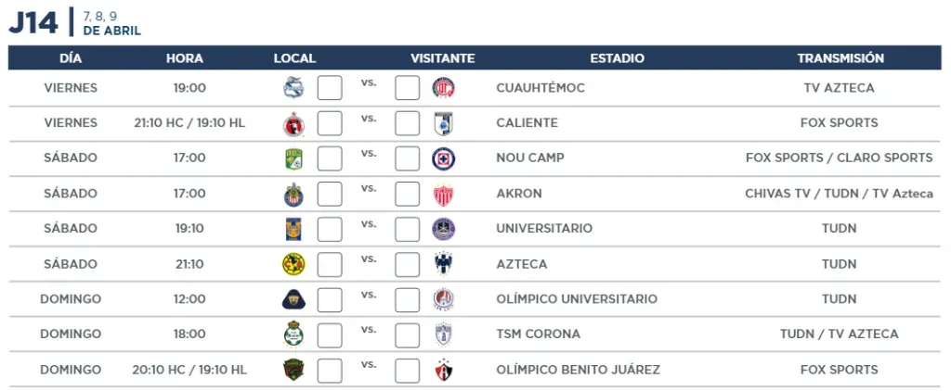Viewport: 951px width, 391px height.
Task: Click the Atlas team logo
Action: coord(443,370)
